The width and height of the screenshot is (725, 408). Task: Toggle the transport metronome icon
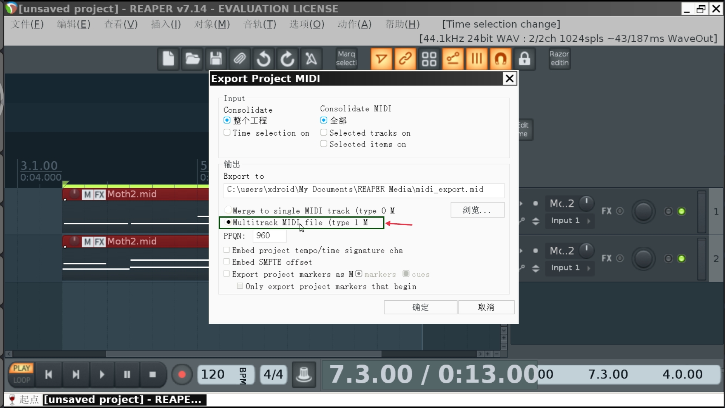click(x=304, y=374)
